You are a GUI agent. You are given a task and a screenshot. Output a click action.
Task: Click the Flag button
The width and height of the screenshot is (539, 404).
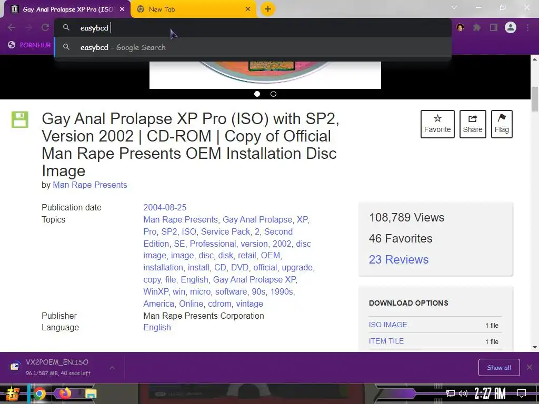[502, 124]
